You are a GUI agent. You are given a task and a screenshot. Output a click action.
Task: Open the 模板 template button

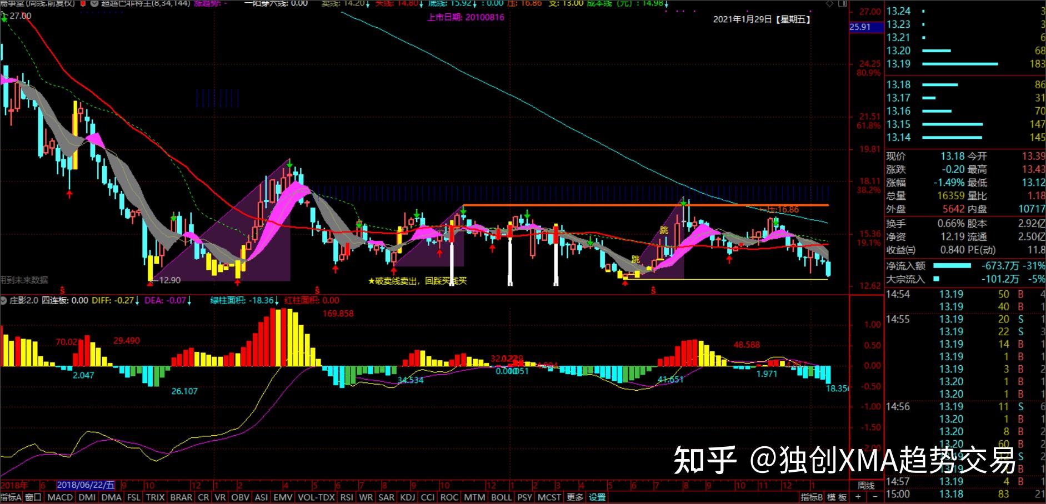point(837,497)
